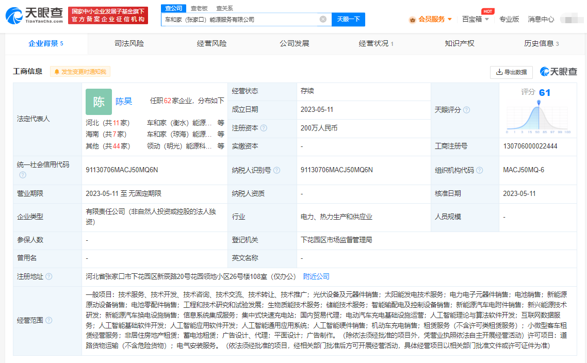Switch to 历史信息 tab
The image size is (587, 363).
click(541, 44)
